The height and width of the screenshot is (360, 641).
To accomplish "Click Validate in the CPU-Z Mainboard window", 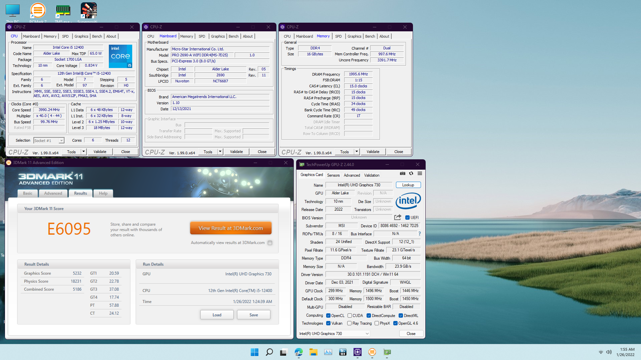I will coord(236,152).
